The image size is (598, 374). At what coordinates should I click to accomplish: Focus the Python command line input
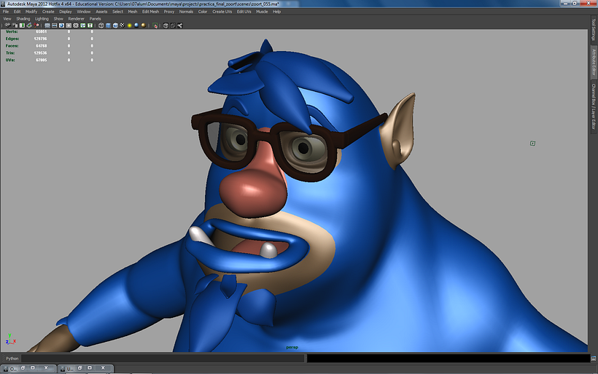click(163, 359)
